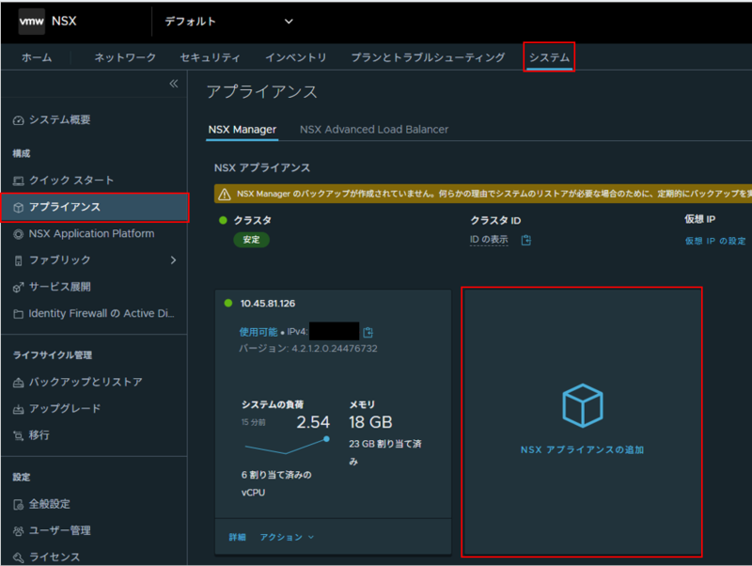Go to the ホーム tab

pyautogui.click(x=37, y=57)
